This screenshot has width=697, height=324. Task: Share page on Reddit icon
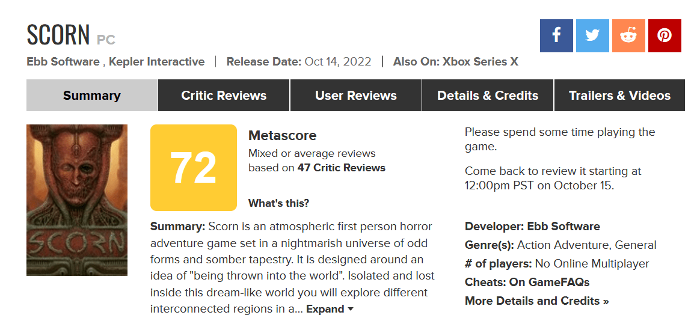point(628,35)
